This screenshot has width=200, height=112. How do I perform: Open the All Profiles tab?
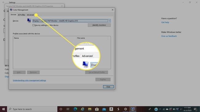tap(22, 15)
